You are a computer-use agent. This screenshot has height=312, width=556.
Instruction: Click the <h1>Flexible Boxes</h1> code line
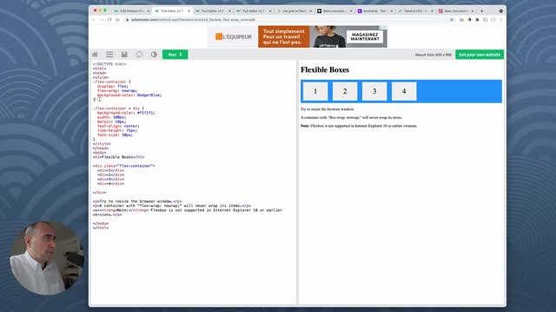[x=118, y=157]
